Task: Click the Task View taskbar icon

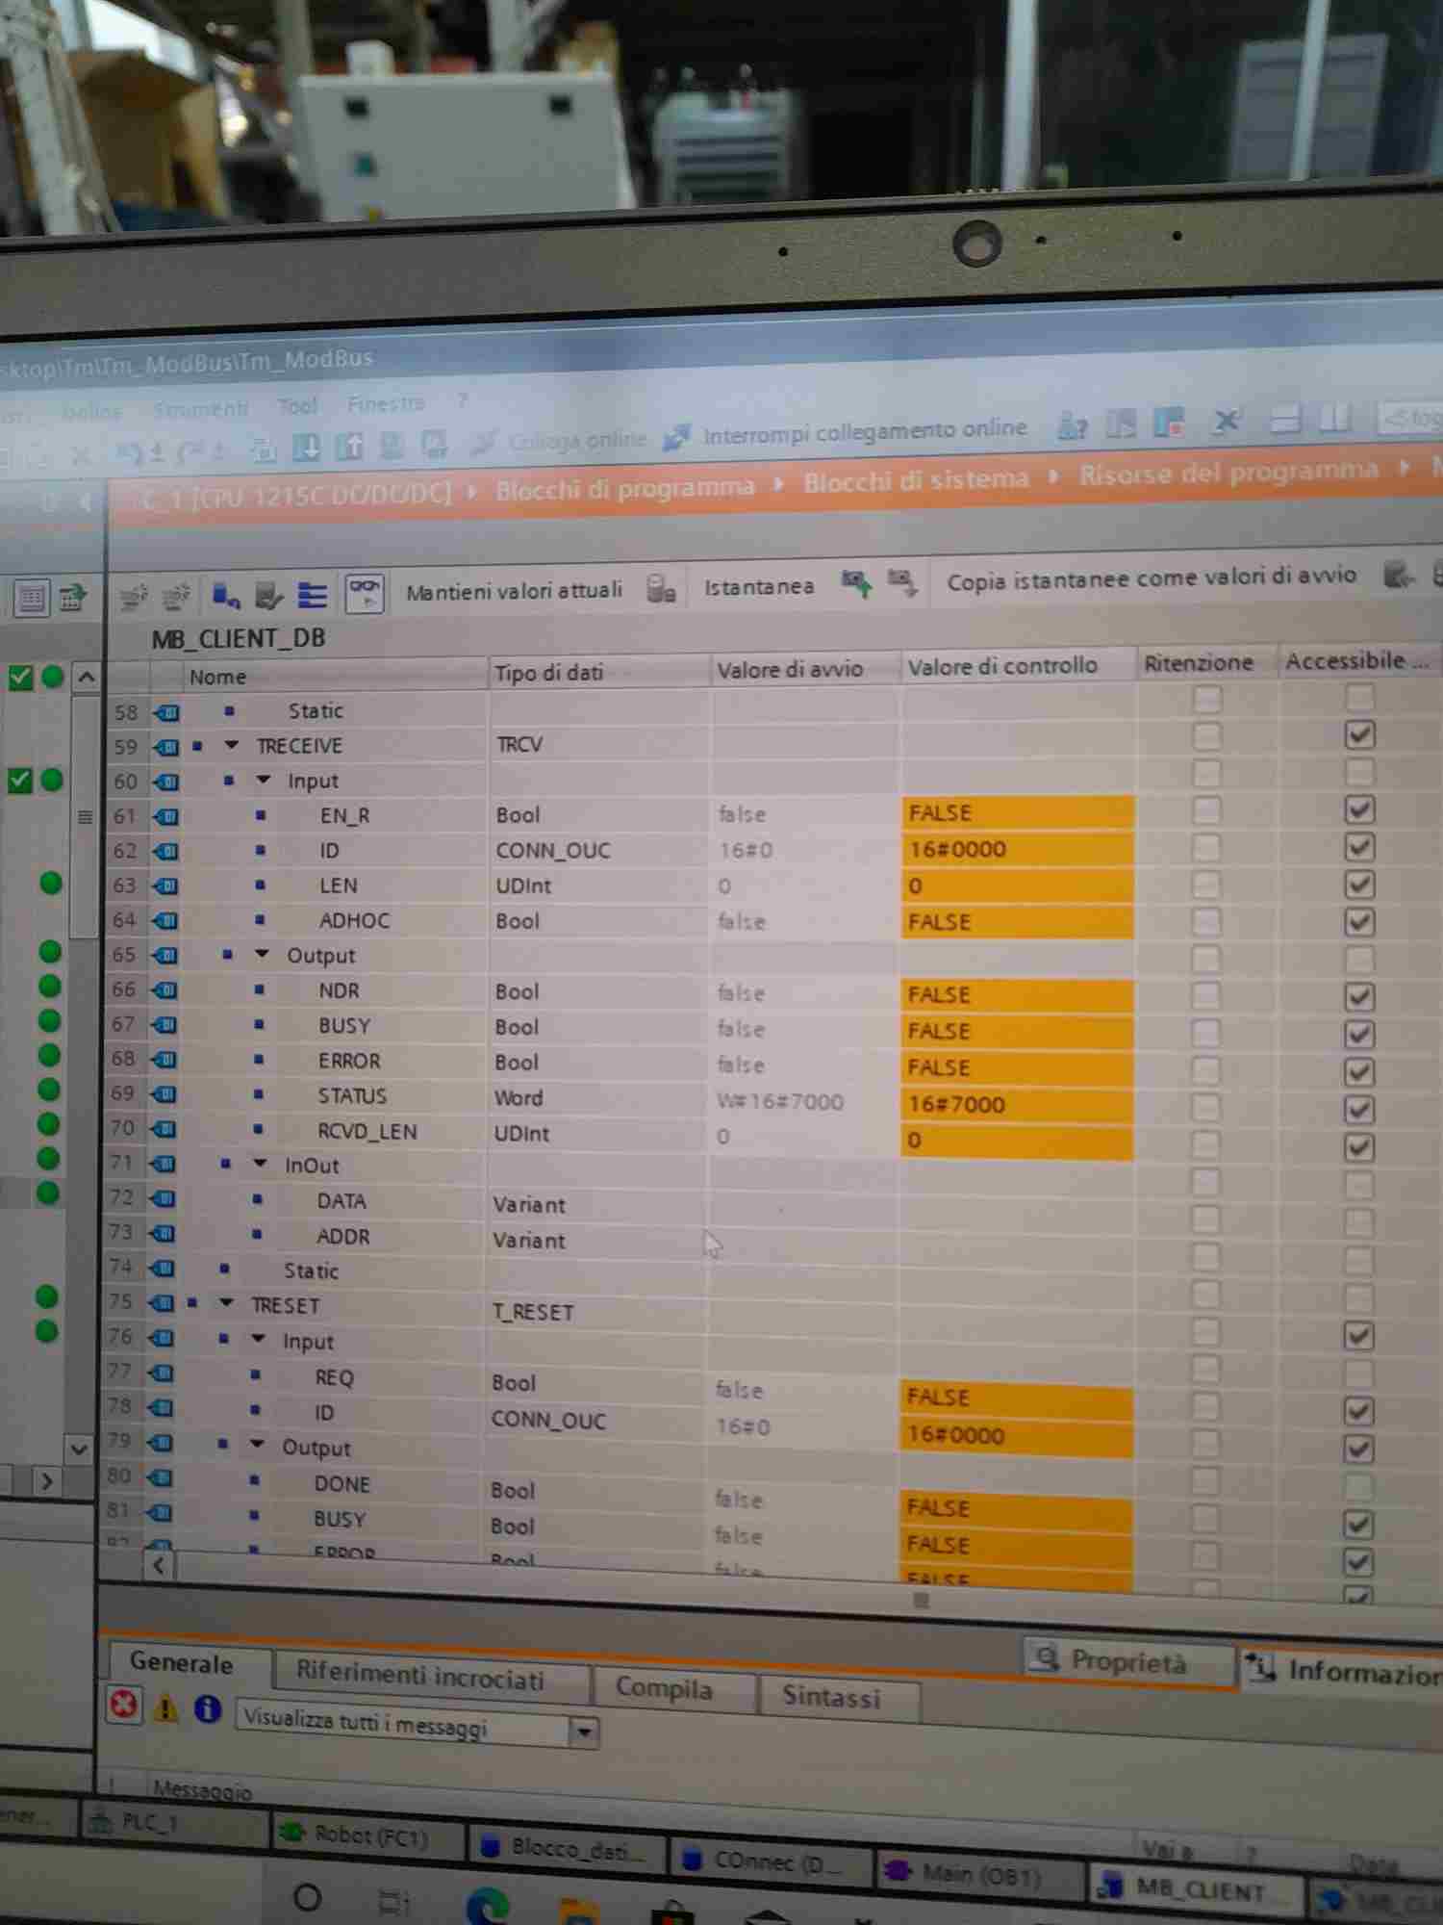Action: coord(393,1902)
